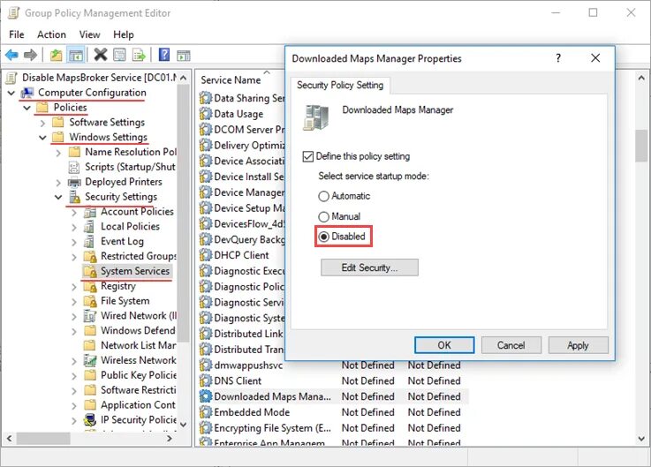This screenshot has height=467, width=651.
Task: Select the Downloaded Maps Mana... service row
Action: click(333, 396)
